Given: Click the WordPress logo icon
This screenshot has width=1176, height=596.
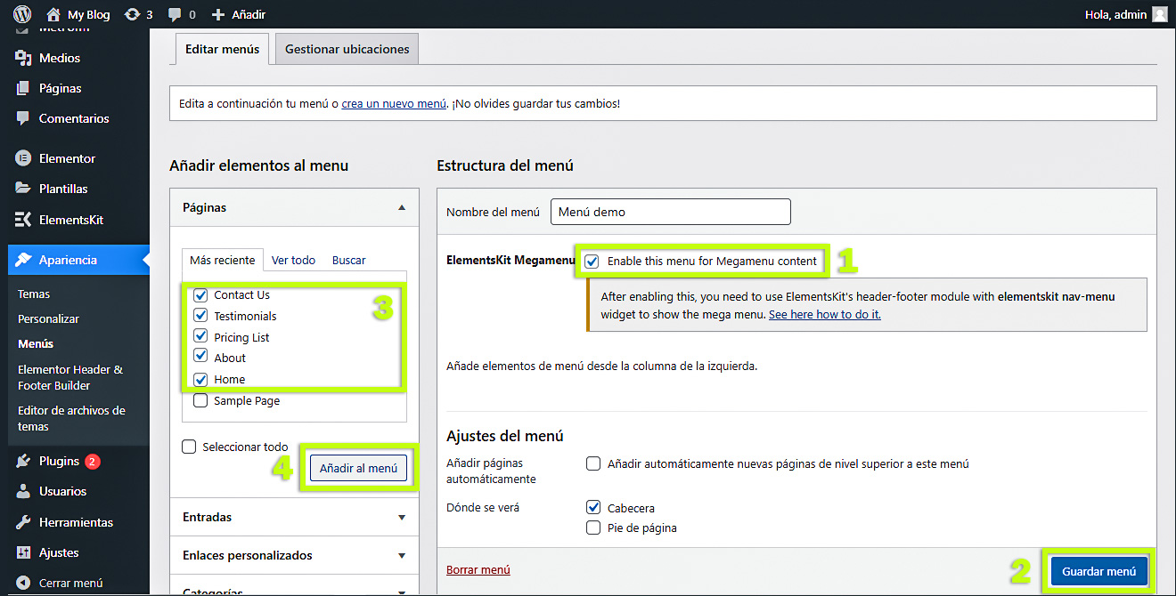Looking at the screenshot, I should [22, 14].
